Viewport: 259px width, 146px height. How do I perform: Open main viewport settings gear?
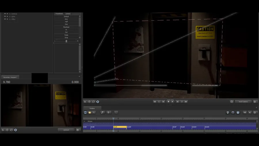(x=255, y=102)
